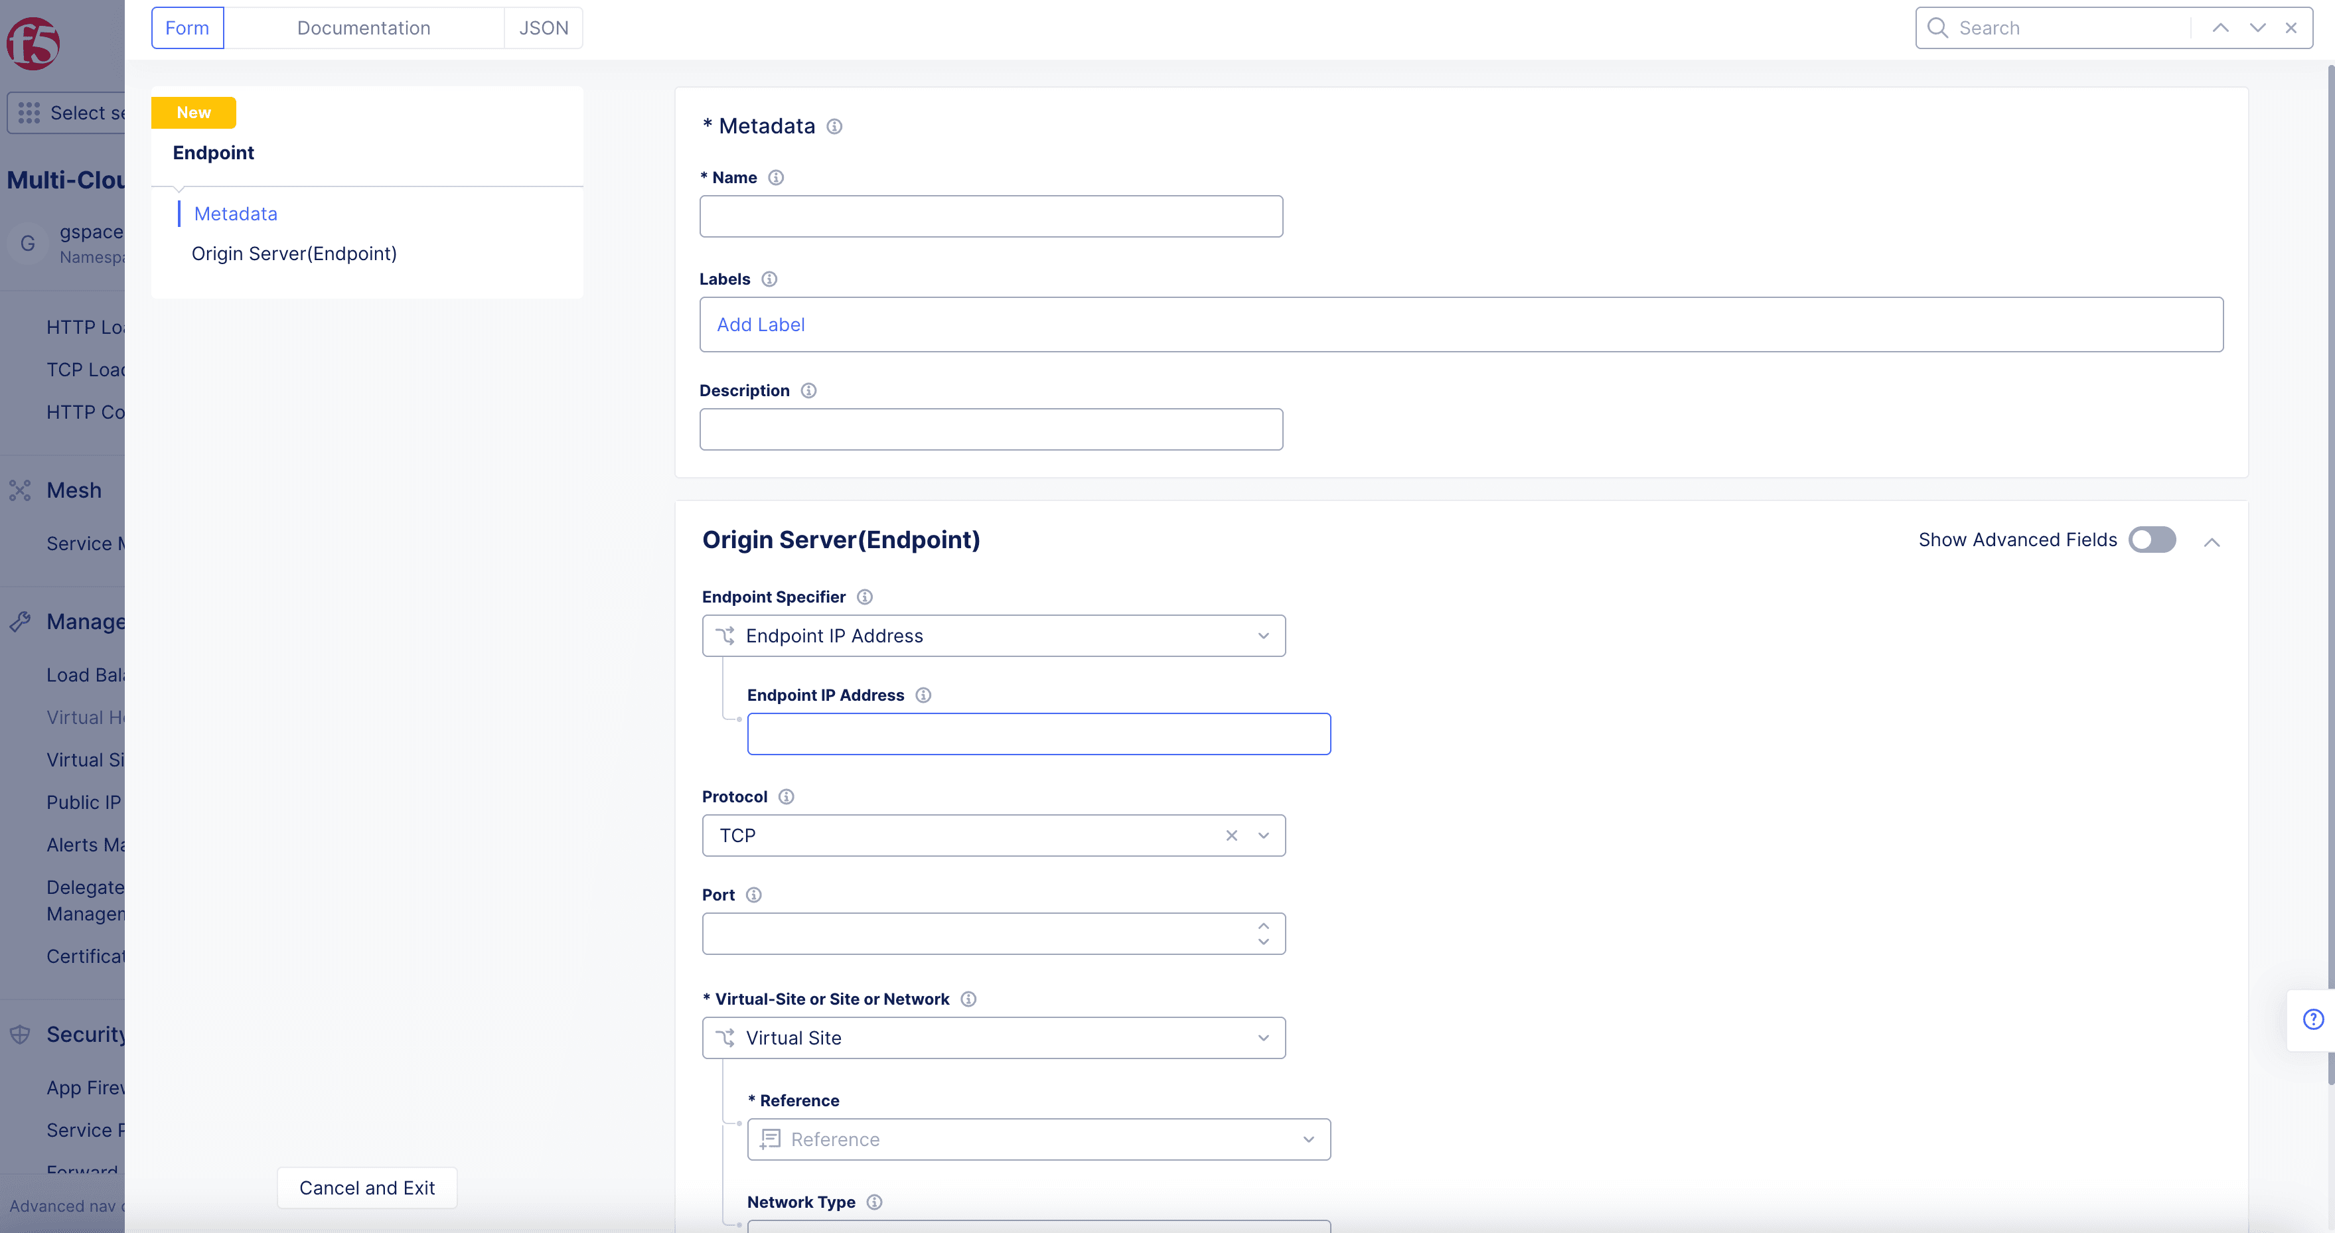Clear the TCP protocol selection
This screenshot has height=1233, width=2335.
[x=1231, y=836]
